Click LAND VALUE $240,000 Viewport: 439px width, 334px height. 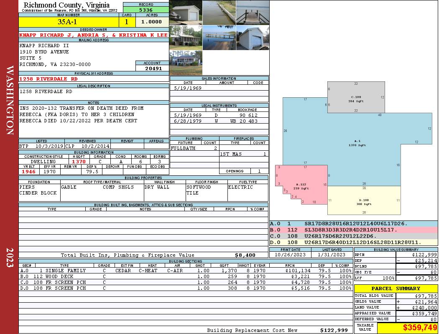pos(424,308)
